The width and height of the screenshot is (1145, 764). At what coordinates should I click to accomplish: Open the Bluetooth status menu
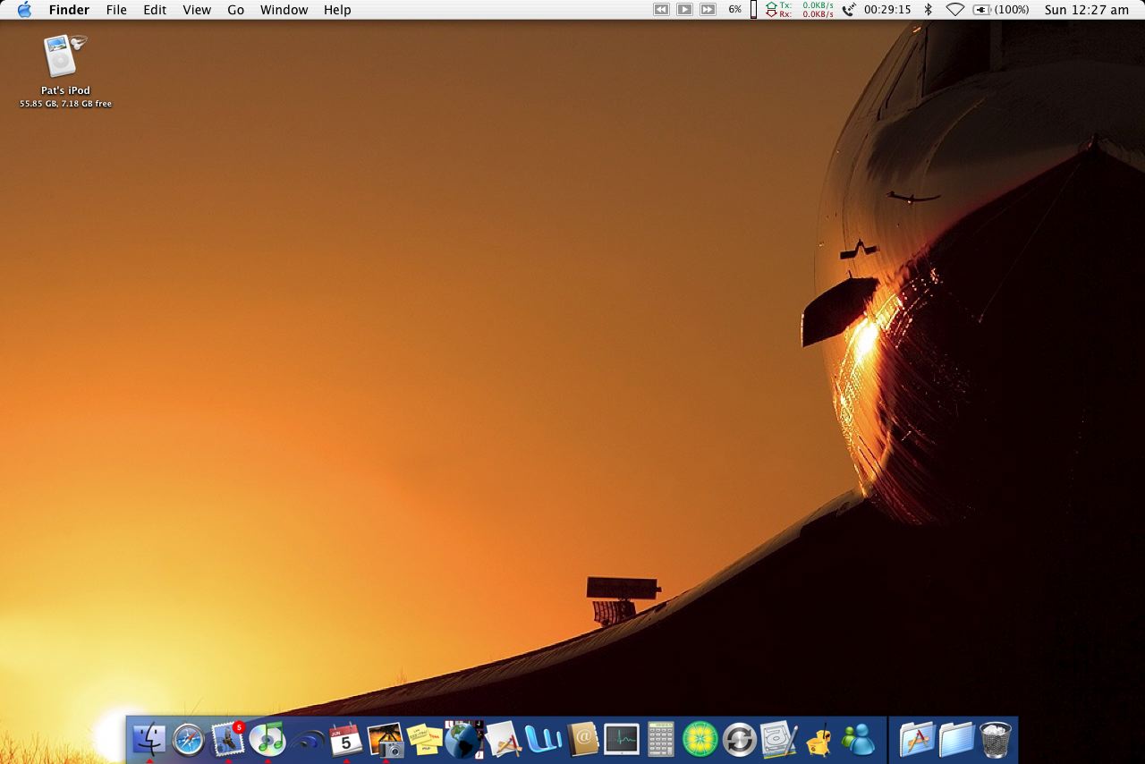point(928,10)
